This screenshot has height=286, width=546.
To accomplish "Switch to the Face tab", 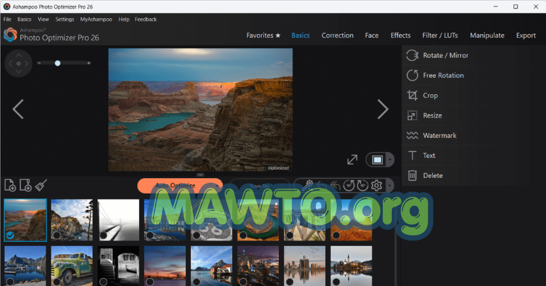I will click(372, 35).
